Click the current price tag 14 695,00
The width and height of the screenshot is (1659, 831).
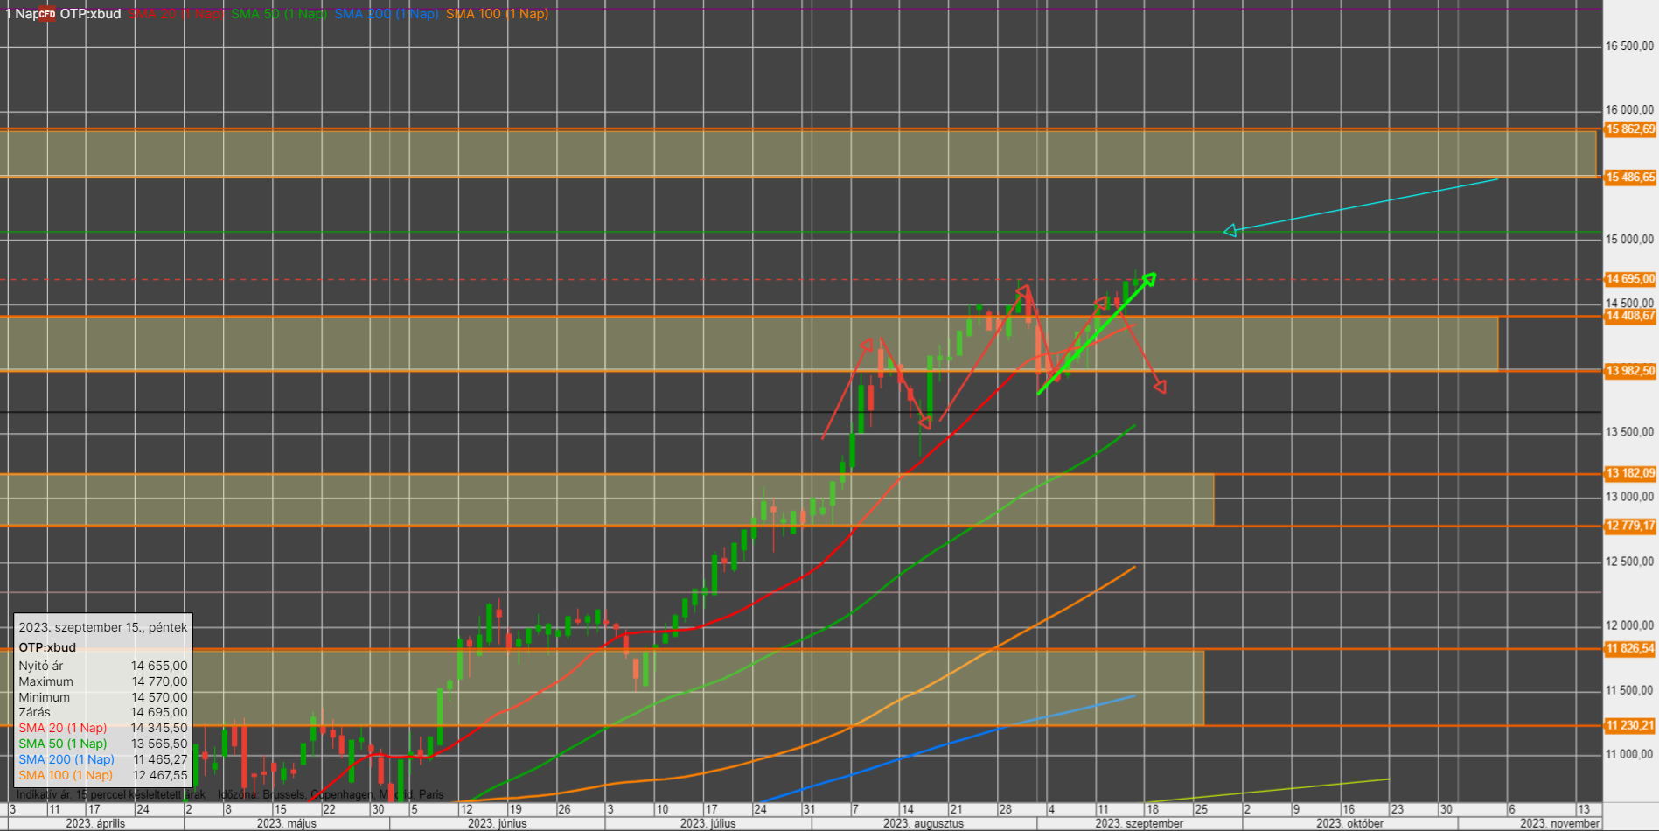click(1630, 279)
